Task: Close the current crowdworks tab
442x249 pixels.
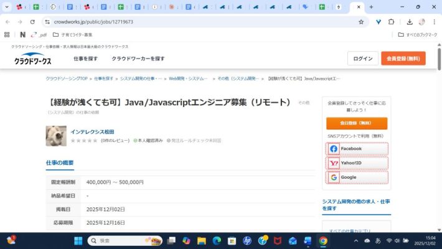Action: [x=359, y=7]
